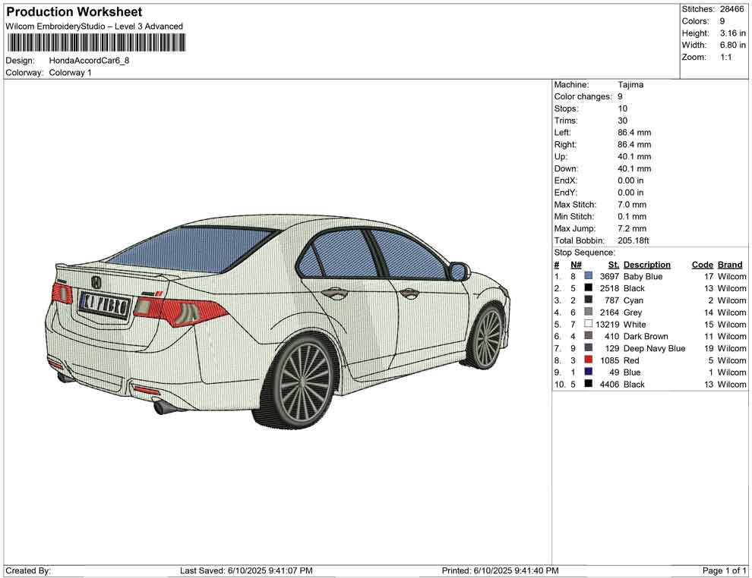The height and width of the screenshot is (578, 752).
Task: Click the White thread color swatch
Action: click(588, 324)
